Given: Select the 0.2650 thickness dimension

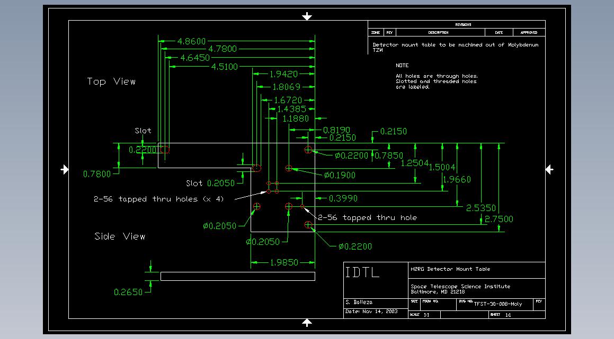Looking at the screenshot, I should 128,292.
